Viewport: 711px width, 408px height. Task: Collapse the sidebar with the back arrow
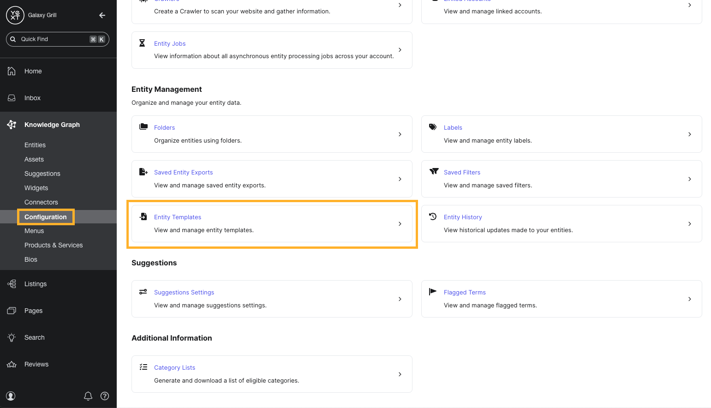click(102, 15)
